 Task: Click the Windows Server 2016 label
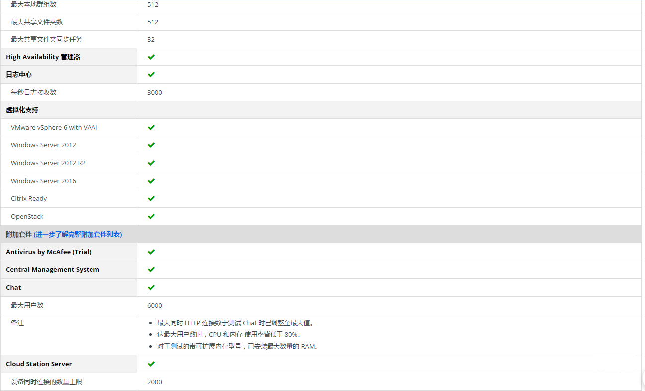(x=43, y=181)
